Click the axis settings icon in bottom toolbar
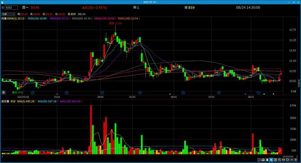Screen dimensions: 301x163 point(279,160)
